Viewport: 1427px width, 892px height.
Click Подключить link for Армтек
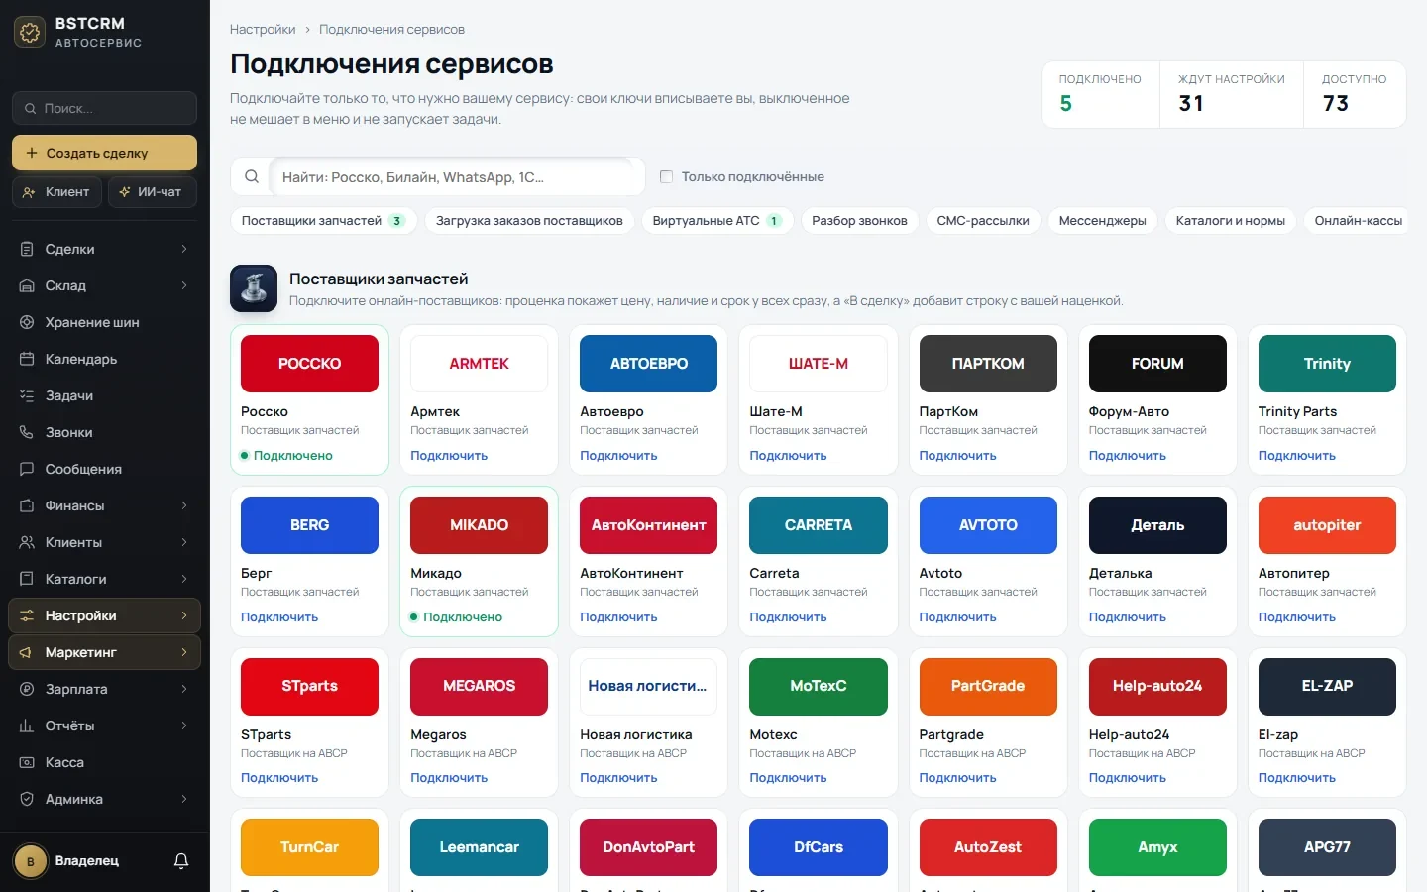click(x=449, y=456)
